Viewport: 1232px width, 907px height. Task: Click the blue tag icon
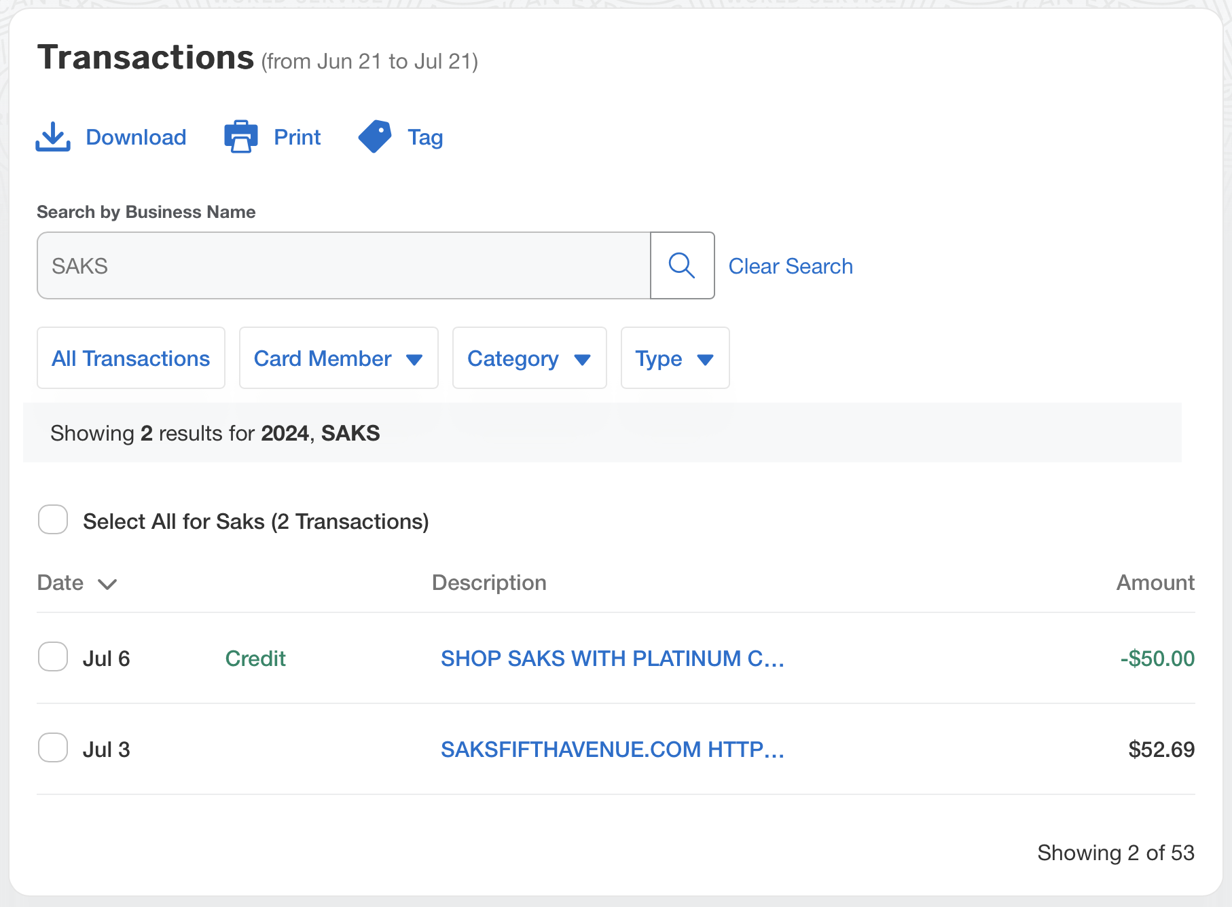[x=375, y=137]
